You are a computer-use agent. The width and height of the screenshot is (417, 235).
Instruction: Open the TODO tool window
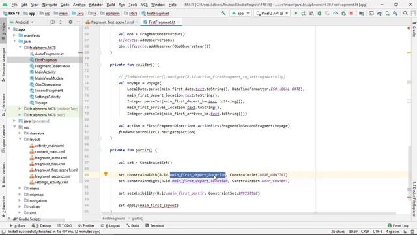(65, 225)
